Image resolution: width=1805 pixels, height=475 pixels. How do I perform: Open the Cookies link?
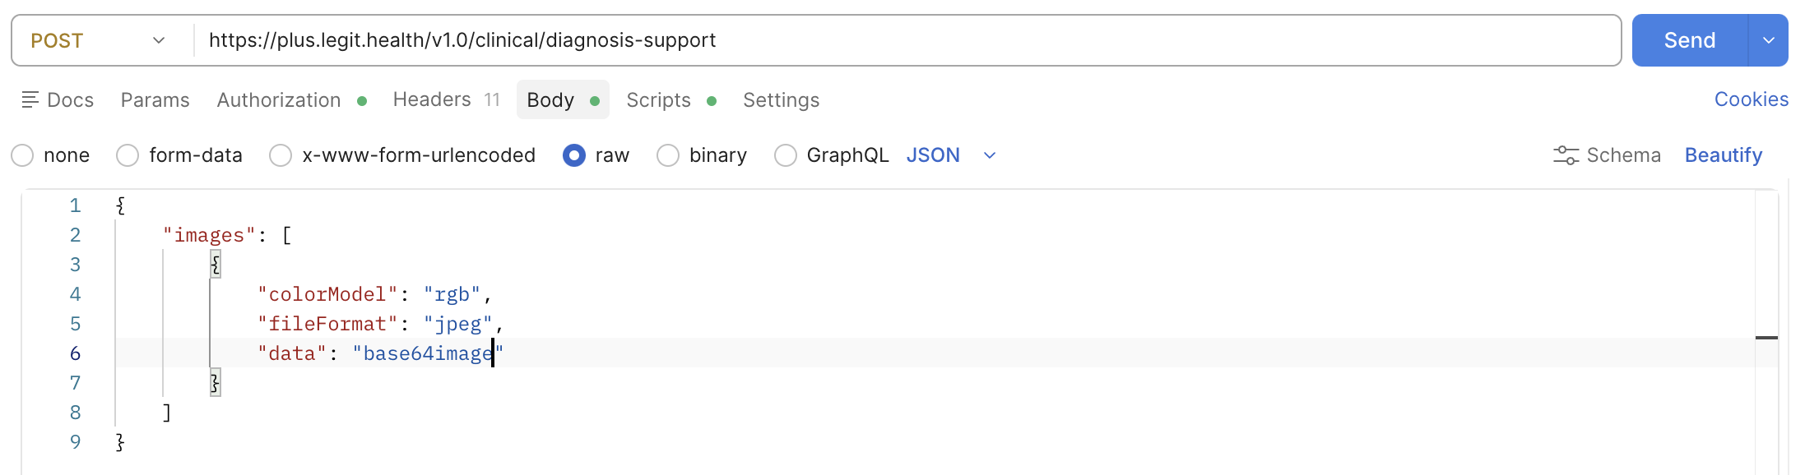[x=1751, y=99]
